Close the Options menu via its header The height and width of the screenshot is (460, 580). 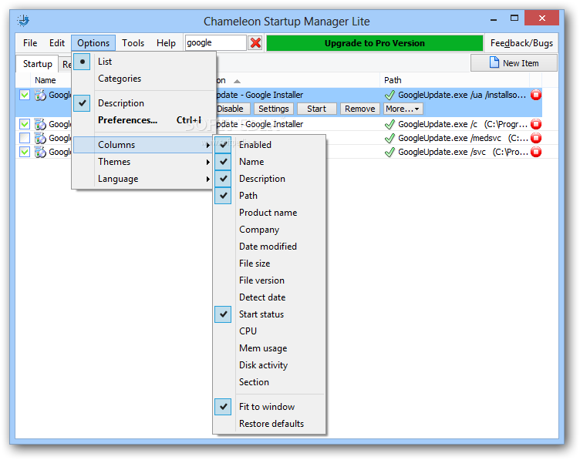pos(93,43)
